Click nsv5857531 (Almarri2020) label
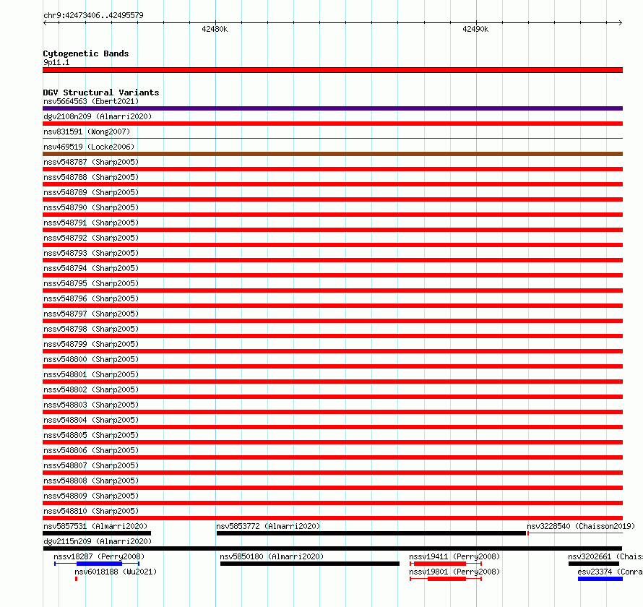Screen dimensions: 643x607 click(x=95, y=526)
